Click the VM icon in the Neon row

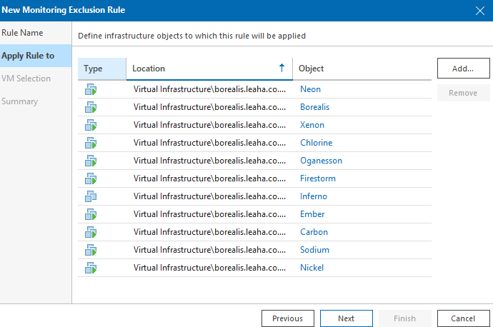coord(91,89)
